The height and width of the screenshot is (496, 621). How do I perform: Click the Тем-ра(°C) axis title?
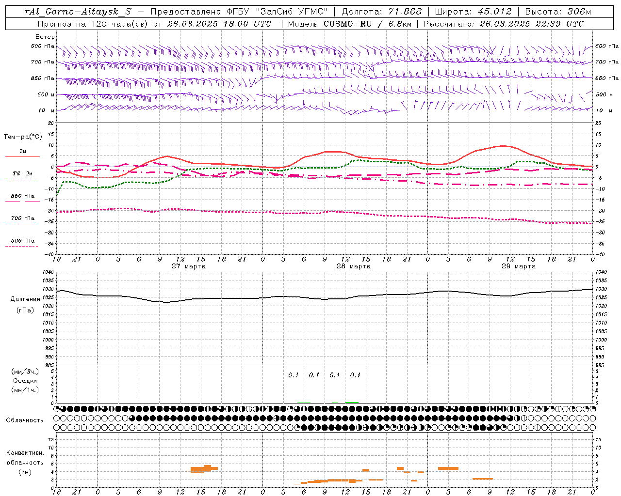[x=23, y=137]
